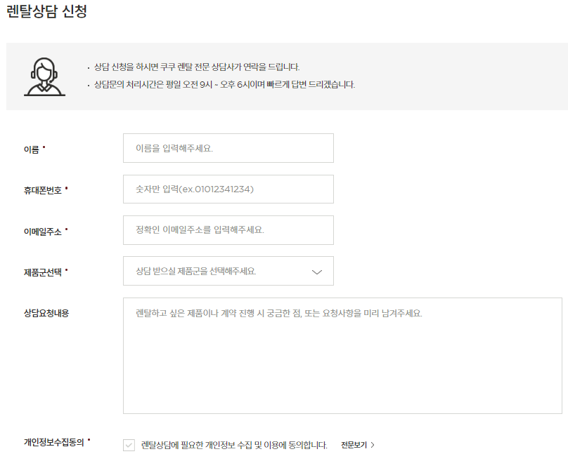This screenshot has height=454, width=568.
Task: Click the 개인정보수집동의 label
Action: [54, 442]
